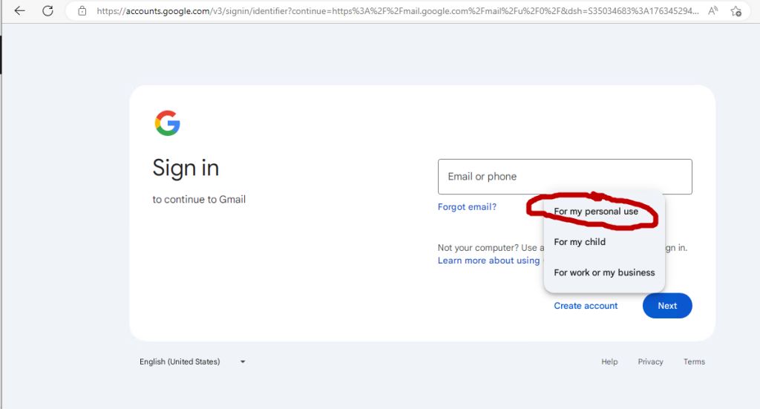Click the Google logo
This screenshot has width=760, height=409.
167,123
